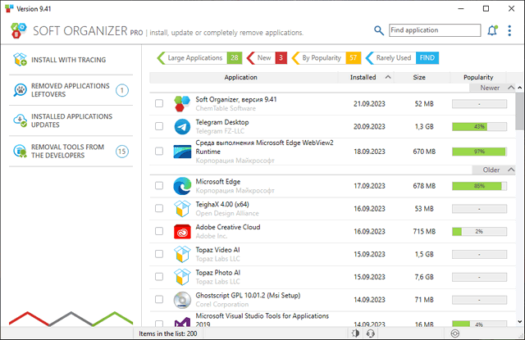Select Rarely Used filter tab

coord(402,58)
